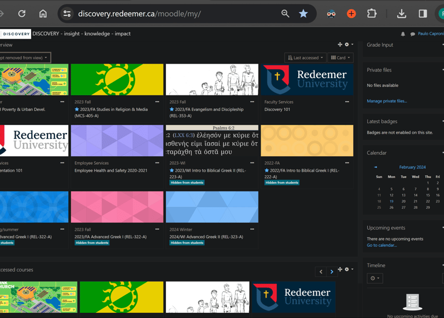
Task: Open the Timeline clock filter dropdown
Action: [375, 278]
